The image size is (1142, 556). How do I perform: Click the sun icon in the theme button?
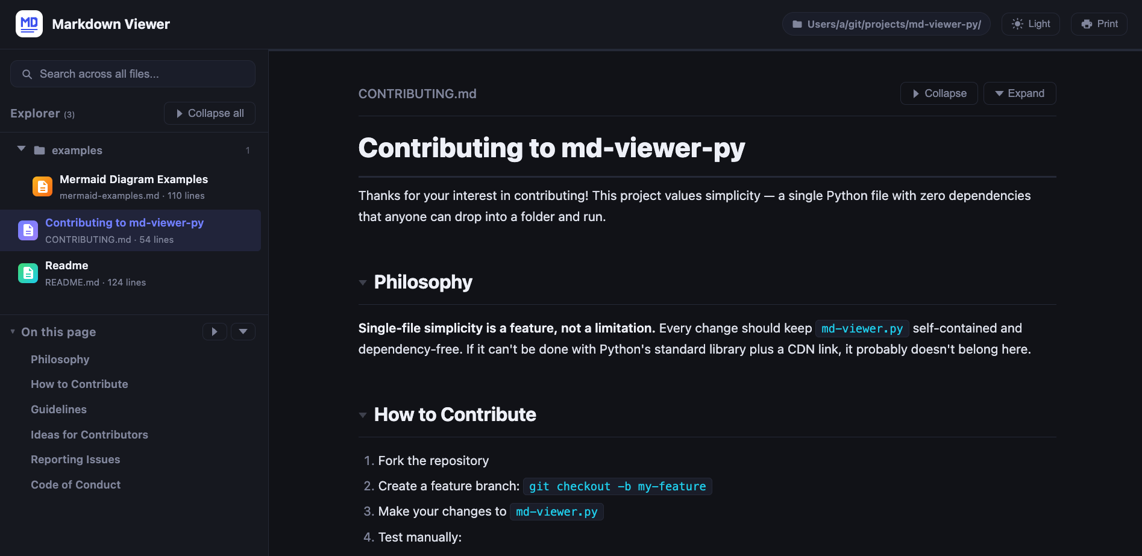pos(1017,23)
